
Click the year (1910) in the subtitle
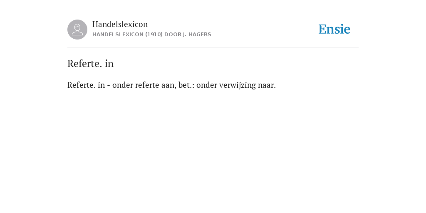[154, 35]
